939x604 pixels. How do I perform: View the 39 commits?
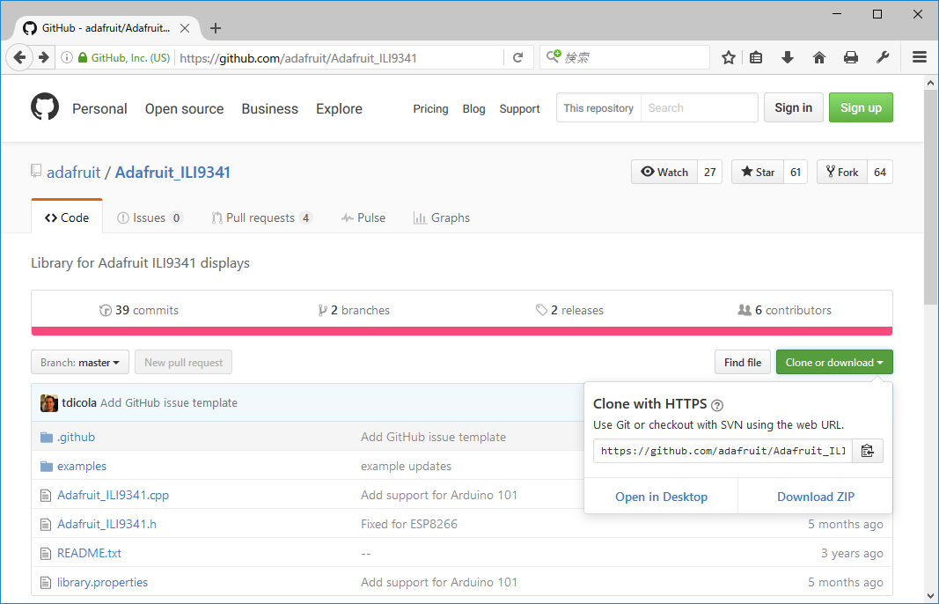point(139,310)
